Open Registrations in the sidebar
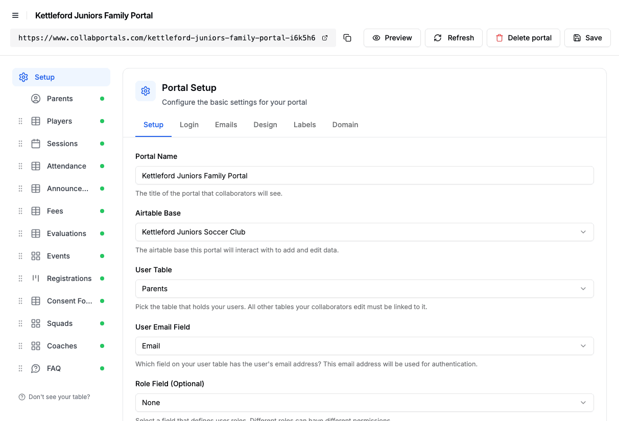Image resolution: width=619 pixels, height=421 pixels. 67,278
